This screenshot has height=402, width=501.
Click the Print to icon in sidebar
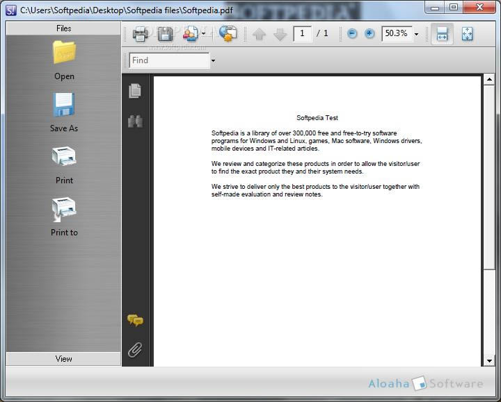(x=64, y=209)
